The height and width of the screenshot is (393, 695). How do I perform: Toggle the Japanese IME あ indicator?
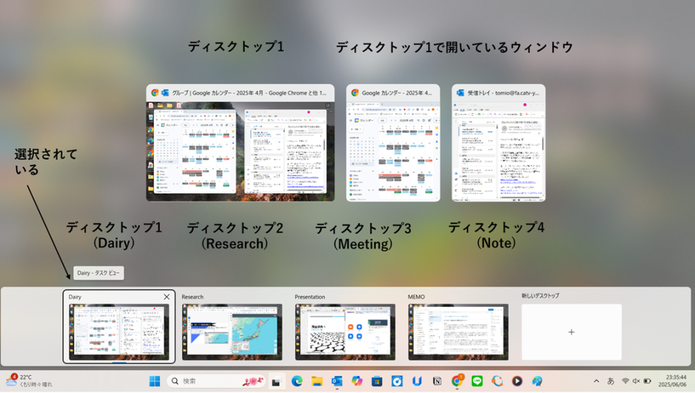point(611,381)
